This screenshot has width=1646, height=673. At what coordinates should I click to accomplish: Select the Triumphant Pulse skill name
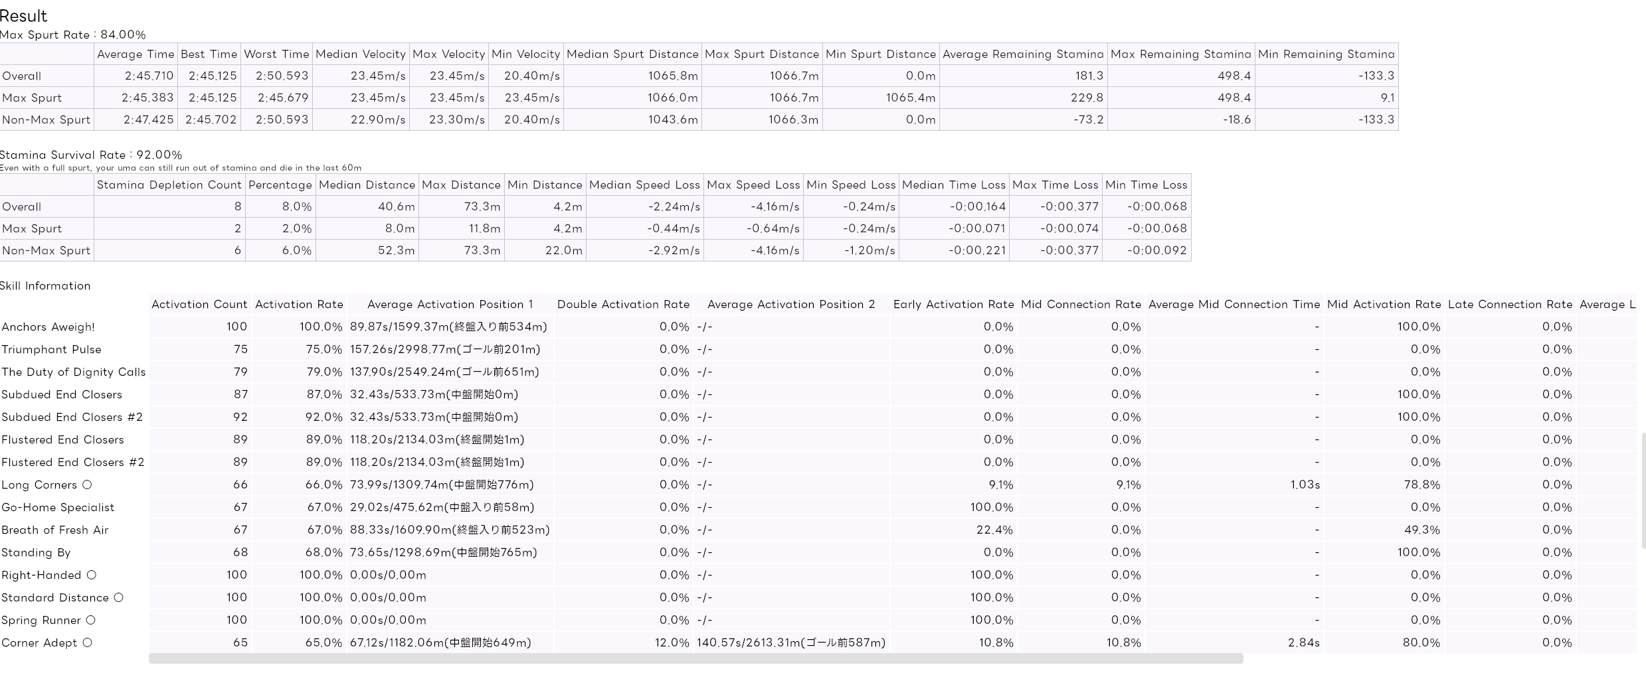point(51,350)
